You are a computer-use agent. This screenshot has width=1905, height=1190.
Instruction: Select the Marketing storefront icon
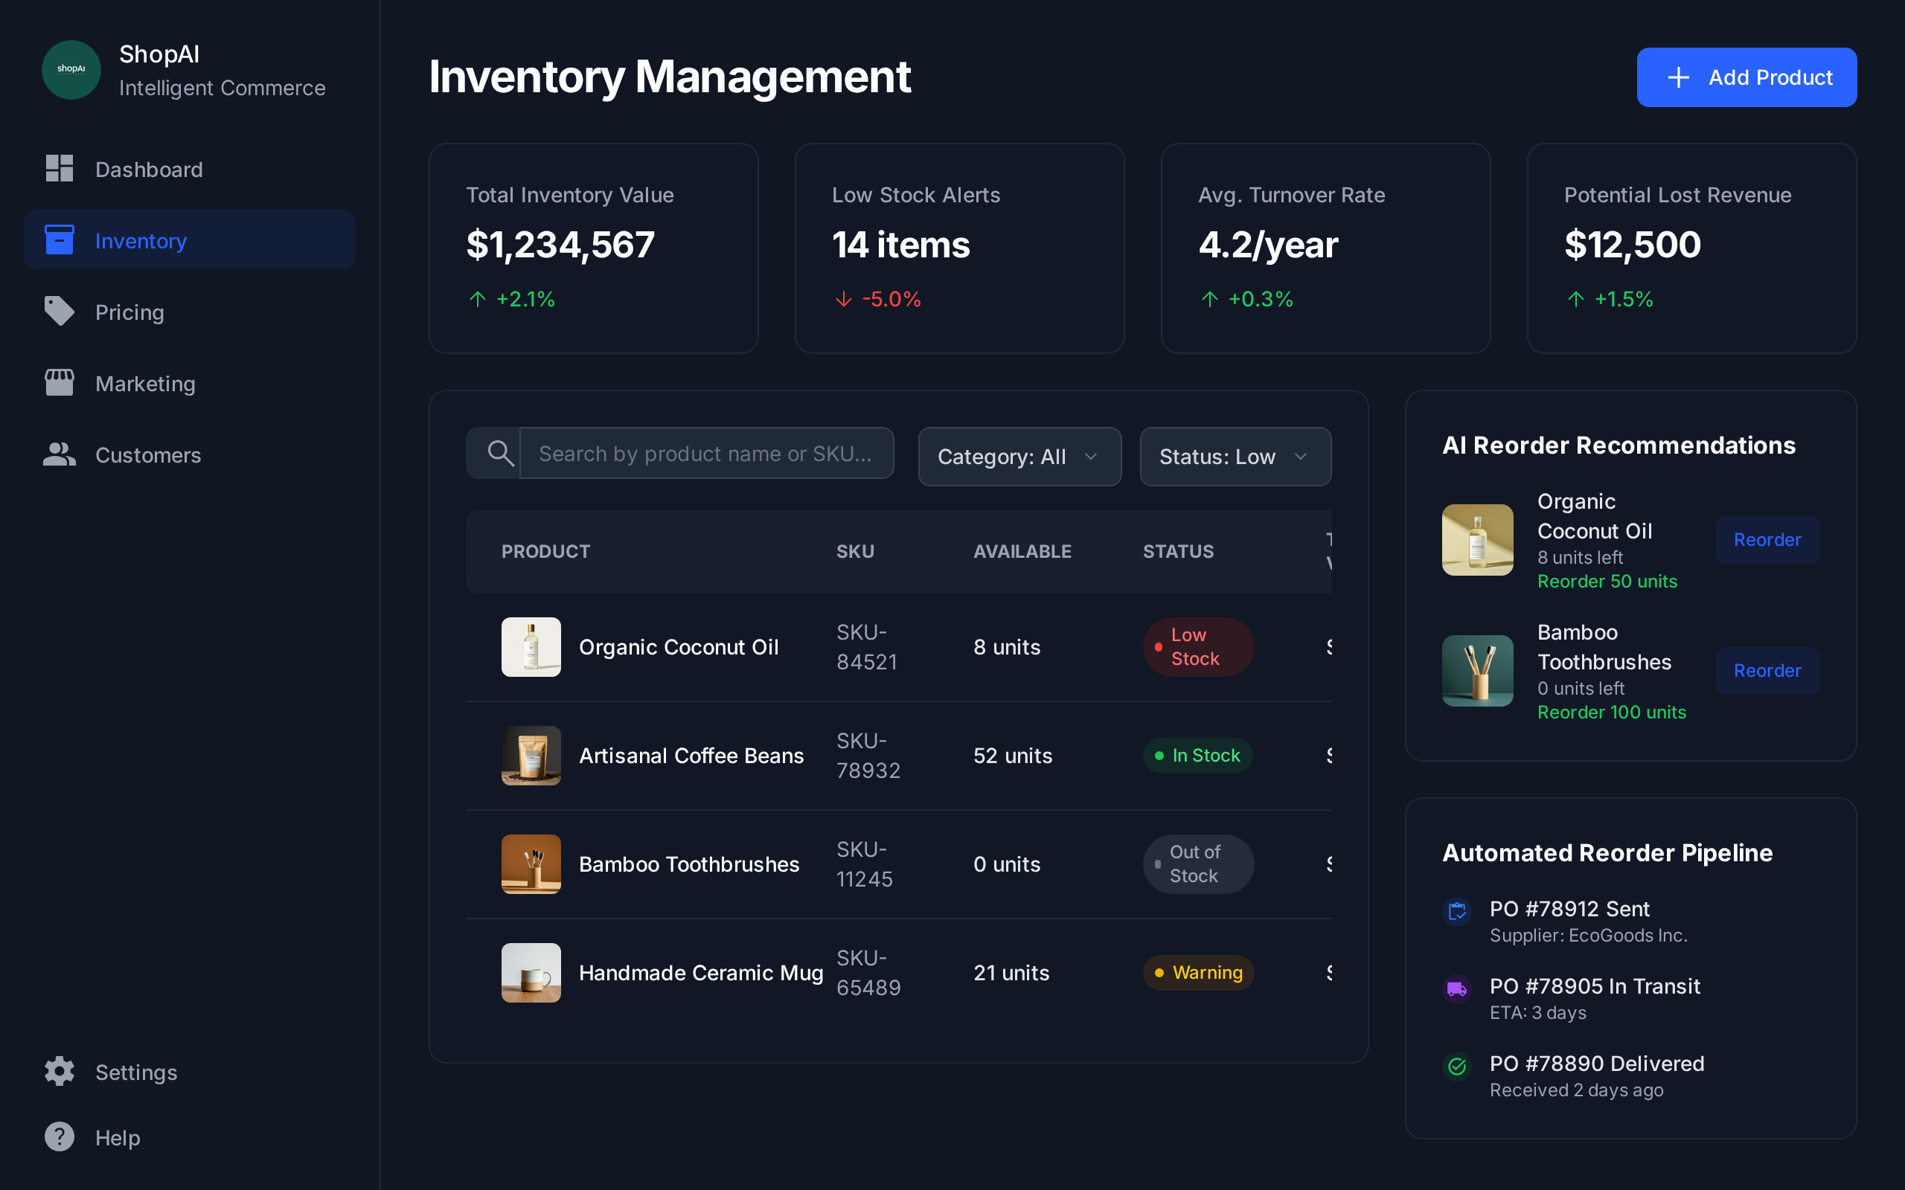point(58,382)
